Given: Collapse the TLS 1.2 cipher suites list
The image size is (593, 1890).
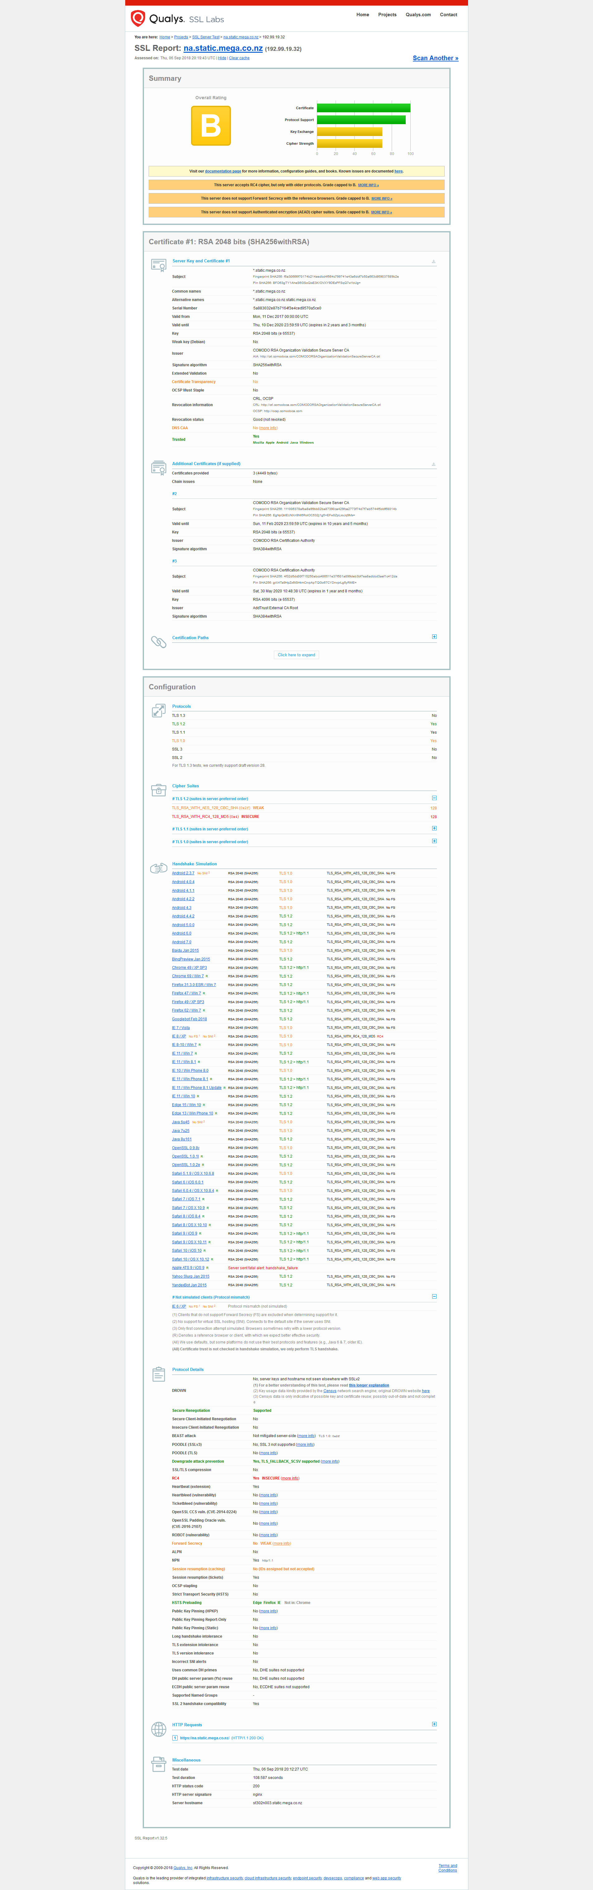Looking at the screenshot, I should tap(434, 798).
